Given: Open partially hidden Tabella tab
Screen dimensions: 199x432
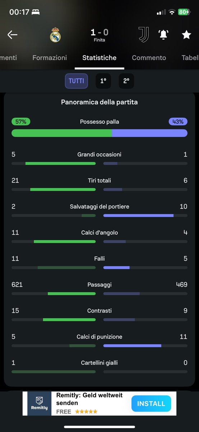Looking at the screenshot, I should click(x=190, y=58).
